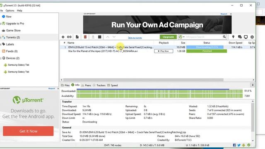Click the info pane scroll-down arrow
265x149 pixels.
pos(253,141)
